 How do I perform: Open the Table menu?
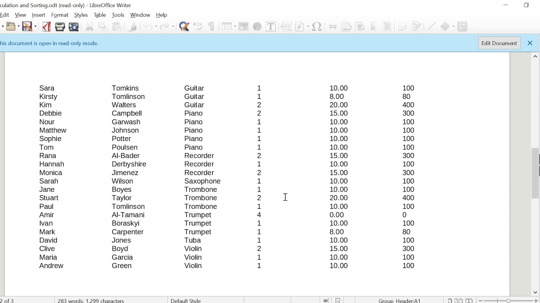pos(100,15)
